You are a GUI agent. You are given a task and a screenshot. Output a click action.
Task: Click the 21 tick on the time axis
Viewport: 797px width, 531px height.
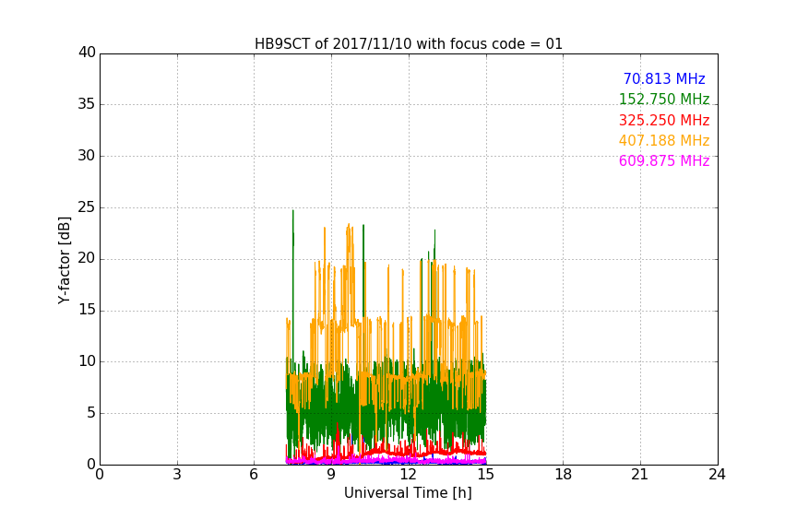(639, 475)
